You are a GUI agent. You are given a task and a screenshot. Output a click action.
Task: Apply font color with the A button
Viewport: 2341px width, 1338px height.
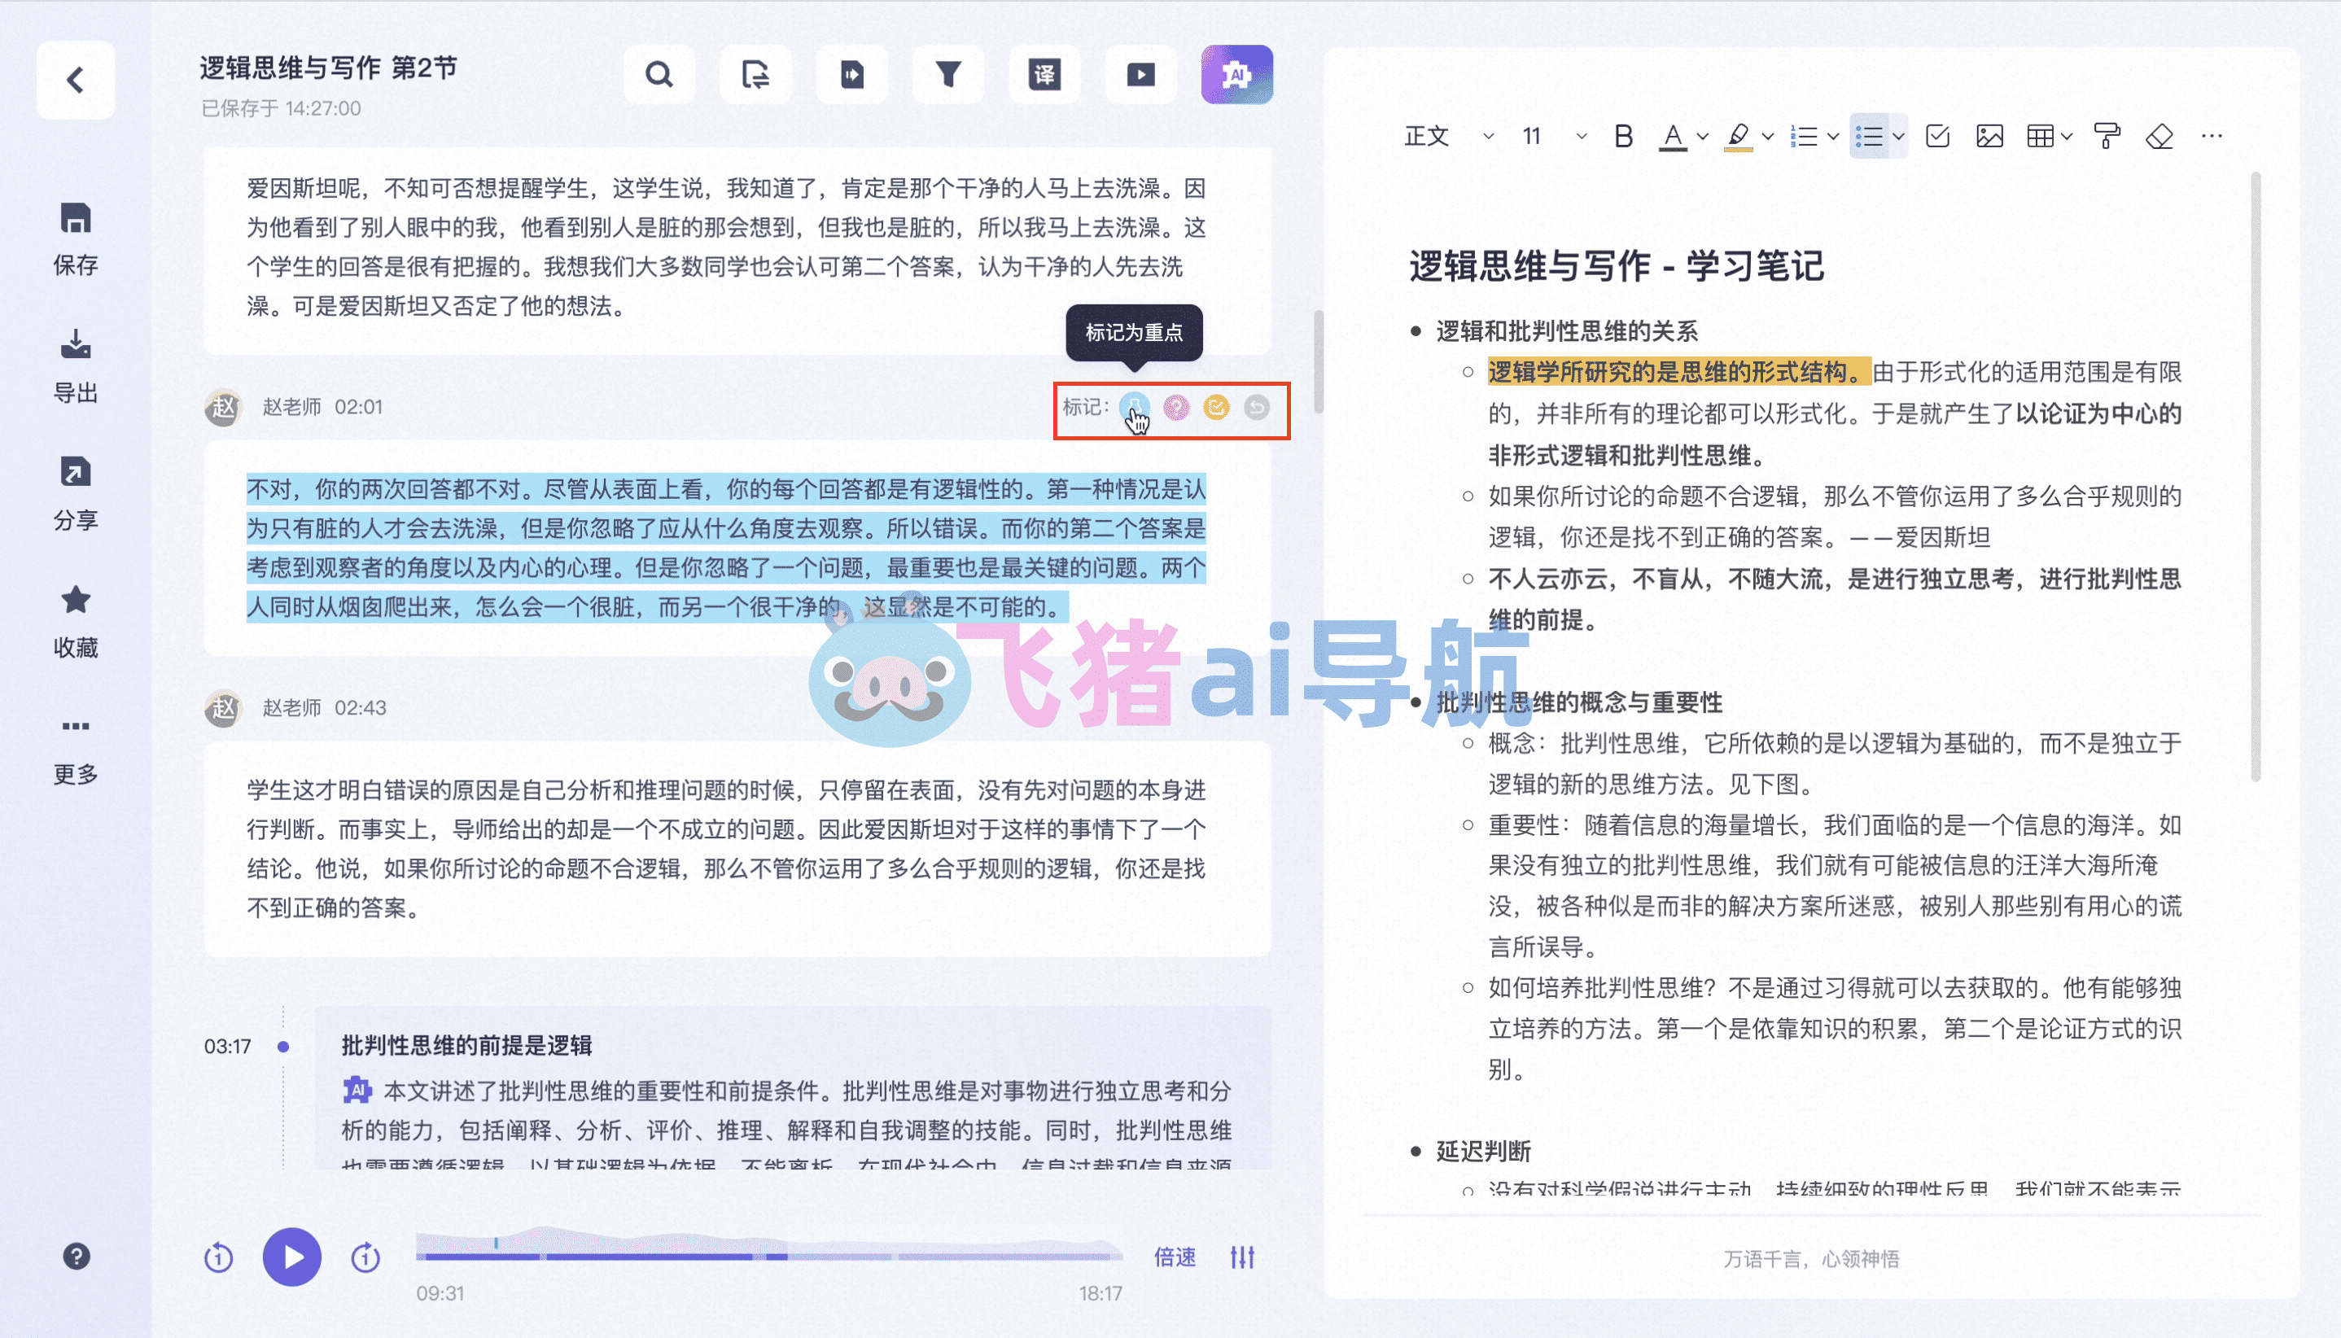1674,137
